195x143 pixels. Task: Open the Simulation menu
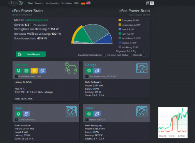point(67,3)
